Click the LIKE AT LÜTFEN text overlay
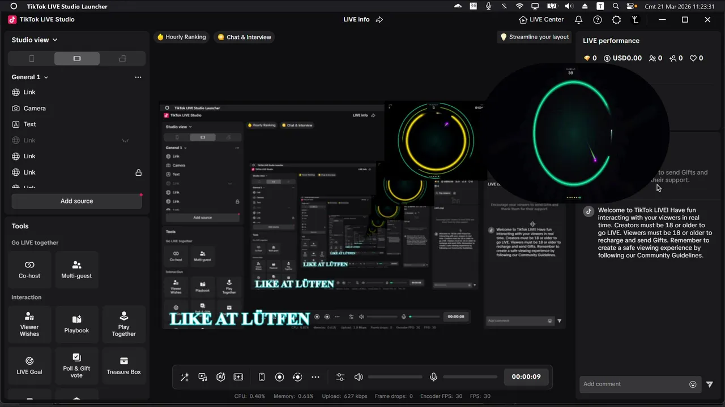 tap(240, 319)
